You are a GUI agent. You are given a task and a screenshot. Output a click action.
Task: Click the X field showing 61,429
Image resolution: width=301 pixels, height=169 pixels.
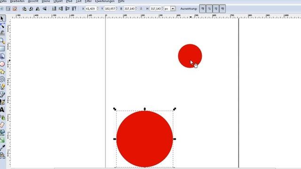coord(91,8)
